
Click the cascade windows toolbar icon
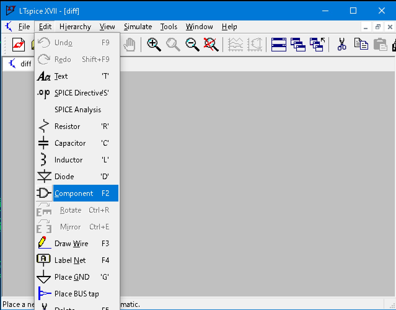pos(298,45)
